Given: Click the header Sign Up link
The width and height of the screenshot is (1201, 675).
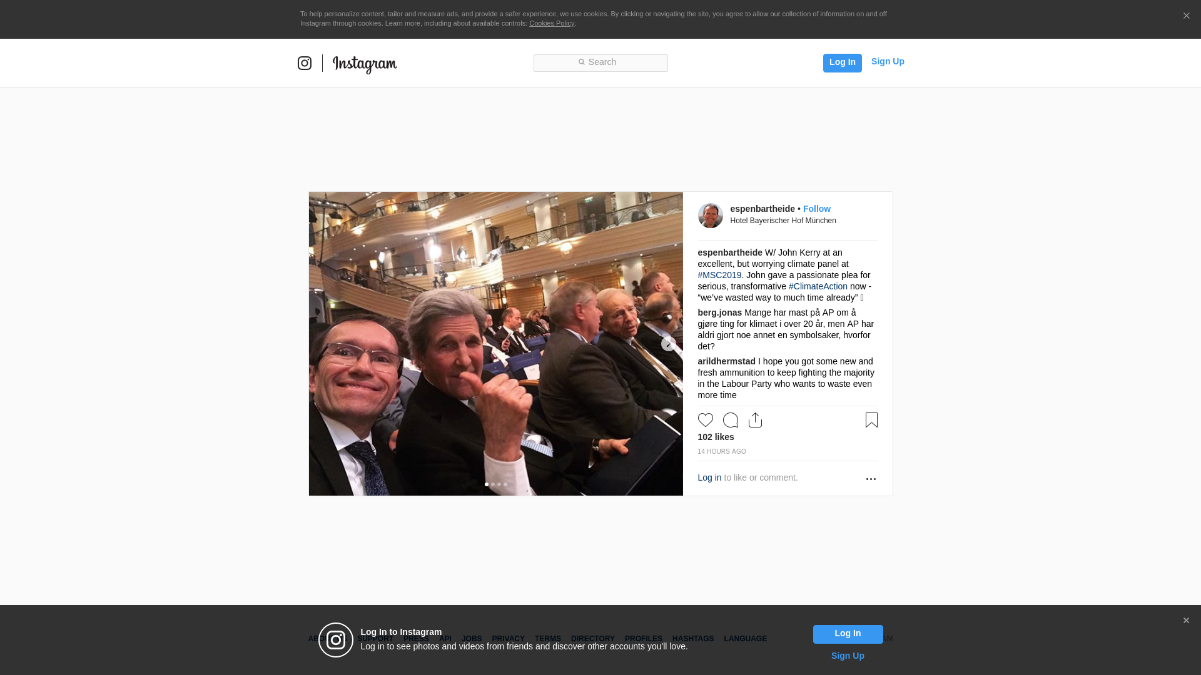Looking at the screenshot, I should pos(888,61).
